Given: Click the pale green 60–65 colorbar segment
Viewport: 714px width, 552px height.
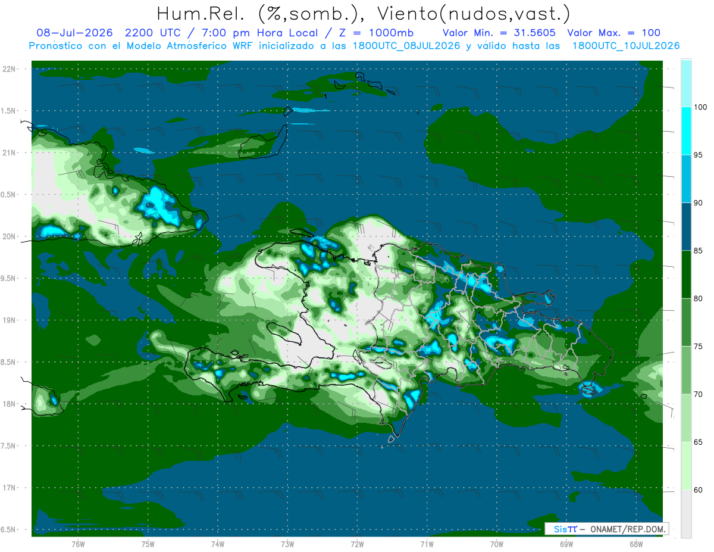Looking at the screenshot, I should [x=686, y=466].
